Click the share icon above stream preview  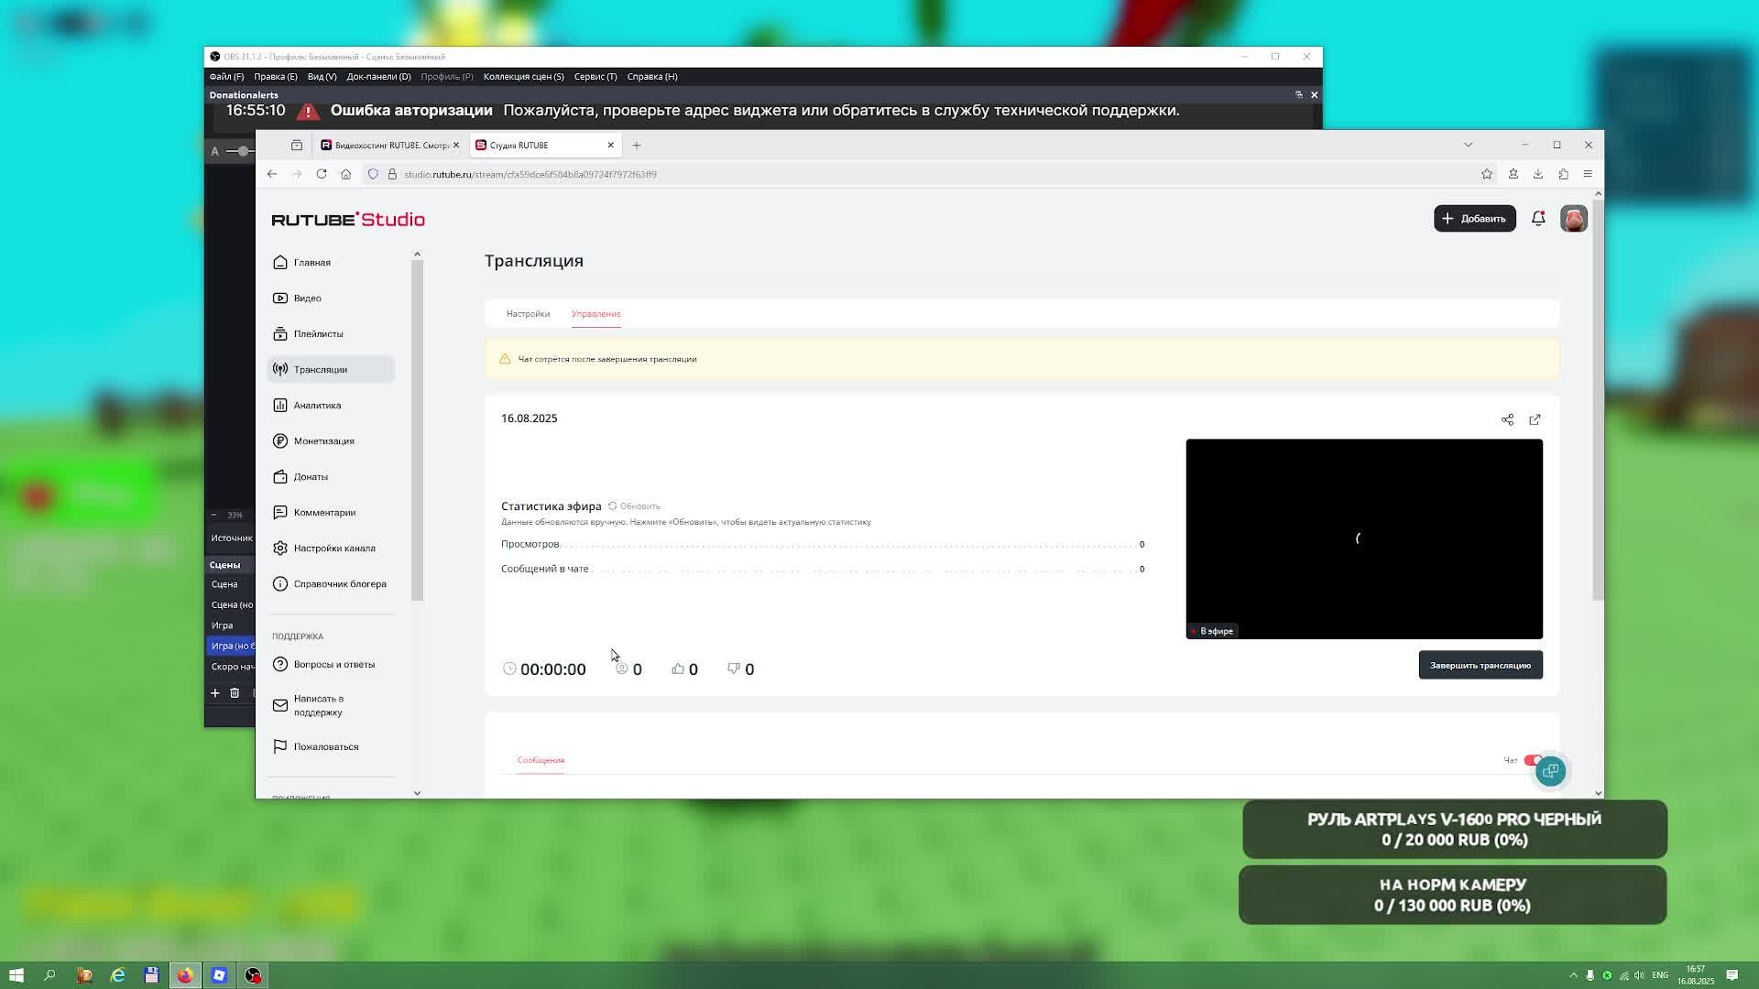(1507, 419)
